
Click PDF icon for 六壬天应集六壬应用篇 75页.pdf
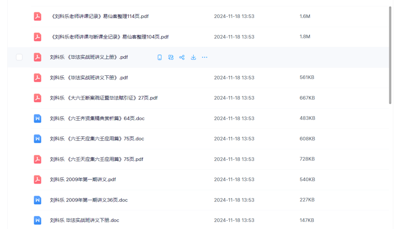[x=37, y=159]
